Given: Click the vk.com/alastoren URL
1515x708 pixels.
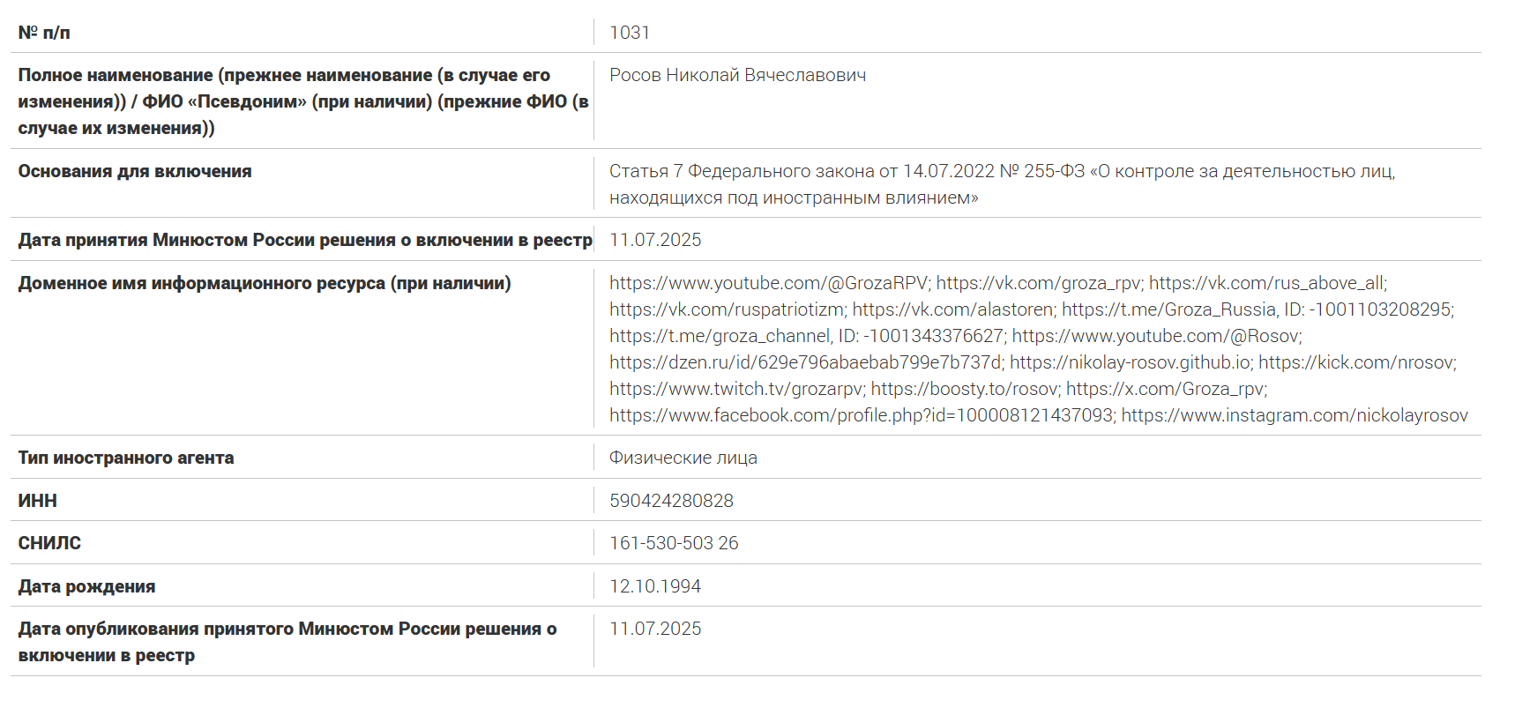Looking at the screenshot, I should tap(952, 309).
